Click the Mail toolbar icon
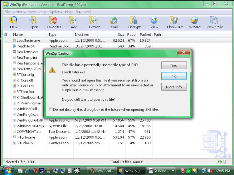This screenshot has height=175, width=234. (x=114, y=20)
